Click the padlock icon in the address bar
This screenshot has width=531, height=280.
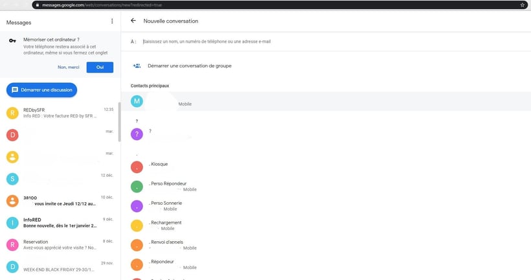(x=38, y=5)
